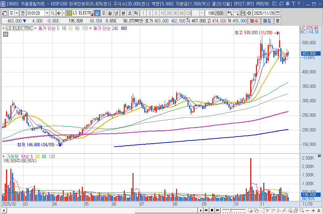Click the 매수 buy button
This screenshot has width=323, height=214.
coord(254,21)
